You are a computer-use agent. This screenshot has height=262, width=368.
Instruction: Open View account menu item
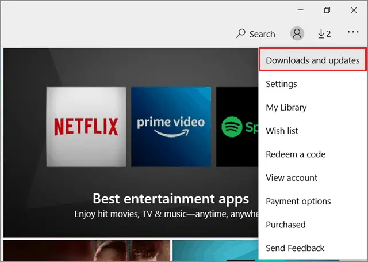pyautogui.click(x=313, y=178)
